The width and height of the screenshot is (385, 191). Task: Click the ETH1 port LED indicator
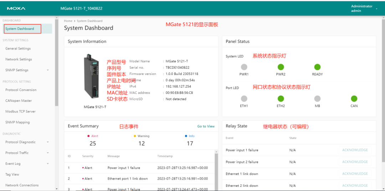tap(244, 99)
